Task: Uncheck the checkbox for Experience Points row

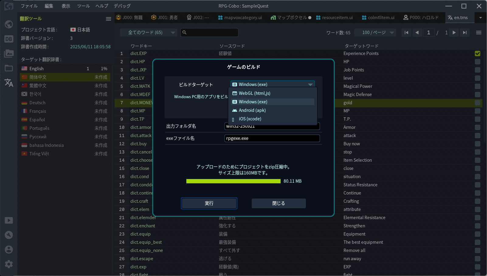Action: pyautogui.click(x=477, y=53)
